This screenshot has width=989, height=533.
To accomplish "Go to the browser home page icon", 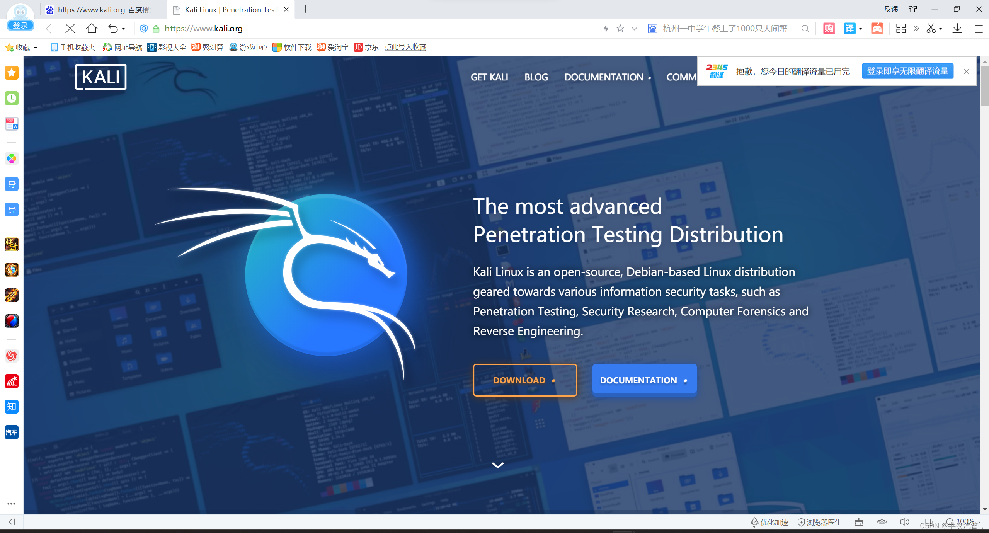I will pyautogui.click(x=92, y=28).
